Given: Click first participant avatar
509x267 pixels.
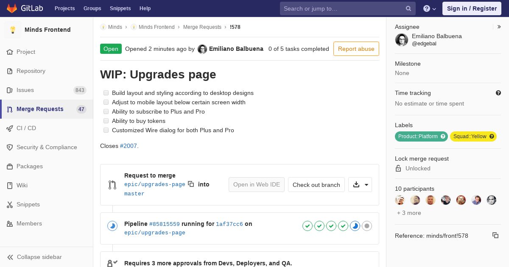Looking at the screenshot, I should 400,200.
